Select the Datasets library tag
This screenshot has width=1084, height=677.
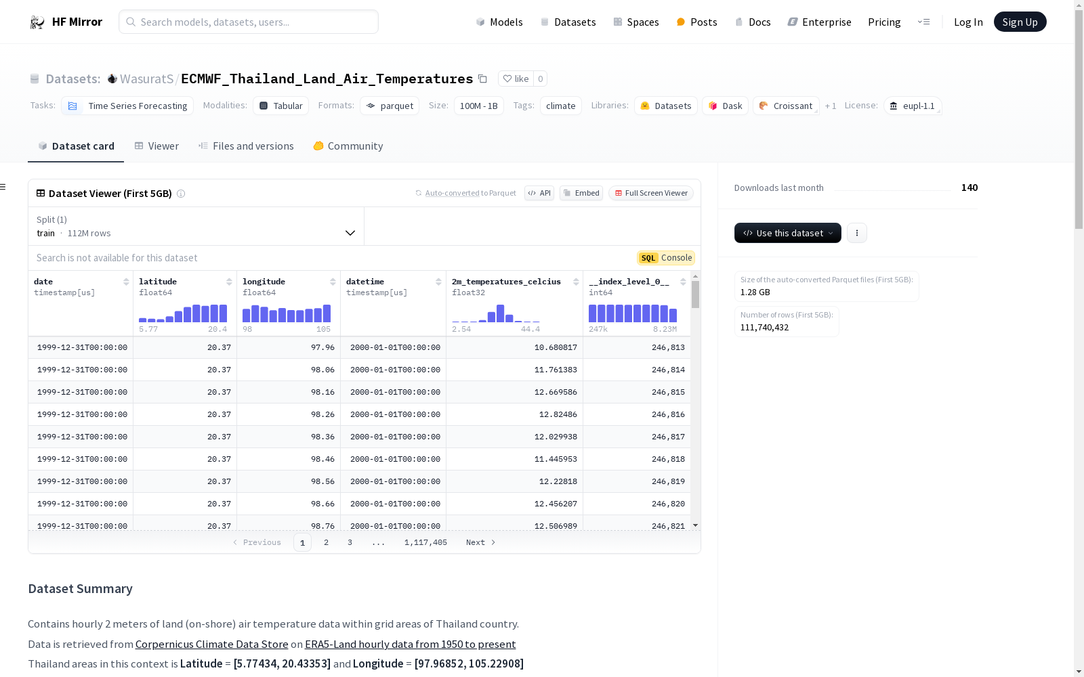point(666,106)
